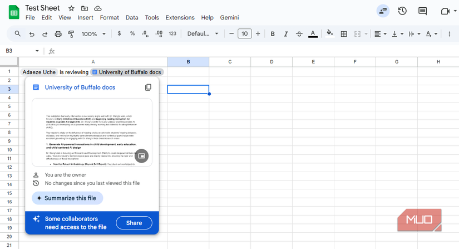Screen dimensions: 459x249
Task: Open horizontal align dropdown
Action: tap(381, 34)
